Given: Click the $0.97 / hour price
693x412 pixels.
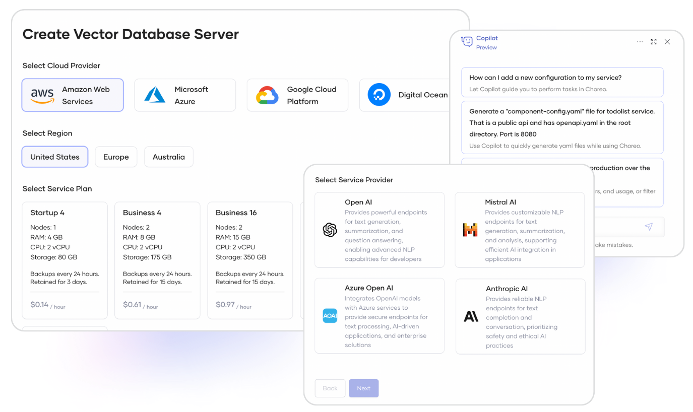Looking at the screenshot, I should [x=233, y=305].
